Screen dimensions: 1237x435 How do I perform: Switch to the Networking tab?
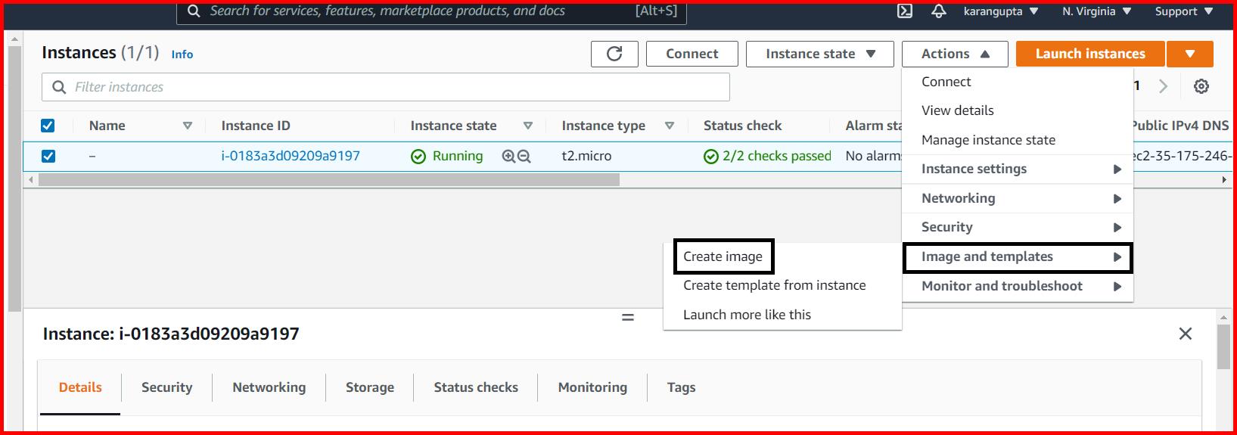pyautogui.click(x=269, y=387)
